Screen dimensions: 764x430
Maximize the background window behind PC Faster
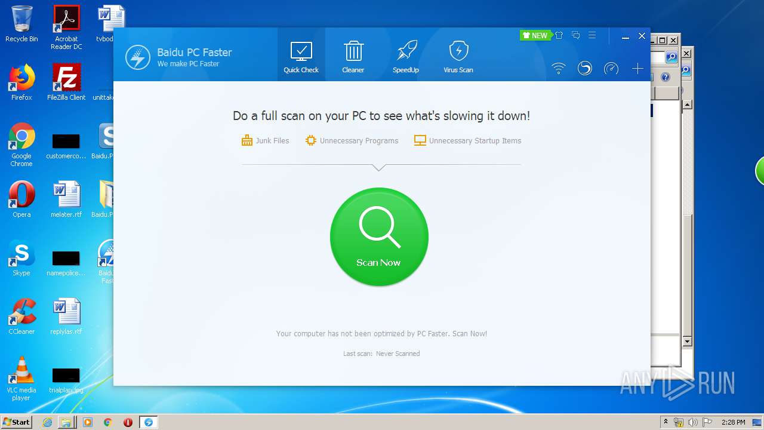662,40
